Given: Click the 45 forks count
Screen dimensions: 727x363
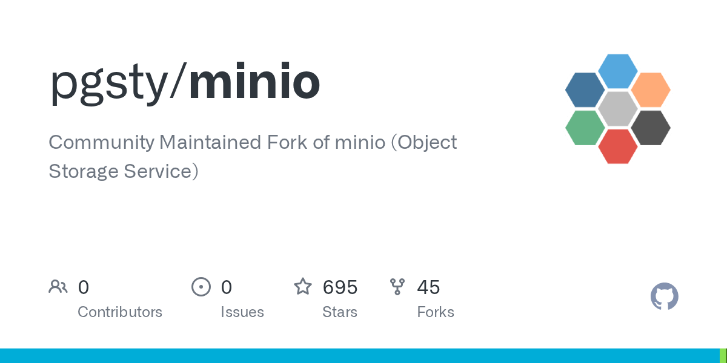Looking at the screenshot, I should click(428, 287).
